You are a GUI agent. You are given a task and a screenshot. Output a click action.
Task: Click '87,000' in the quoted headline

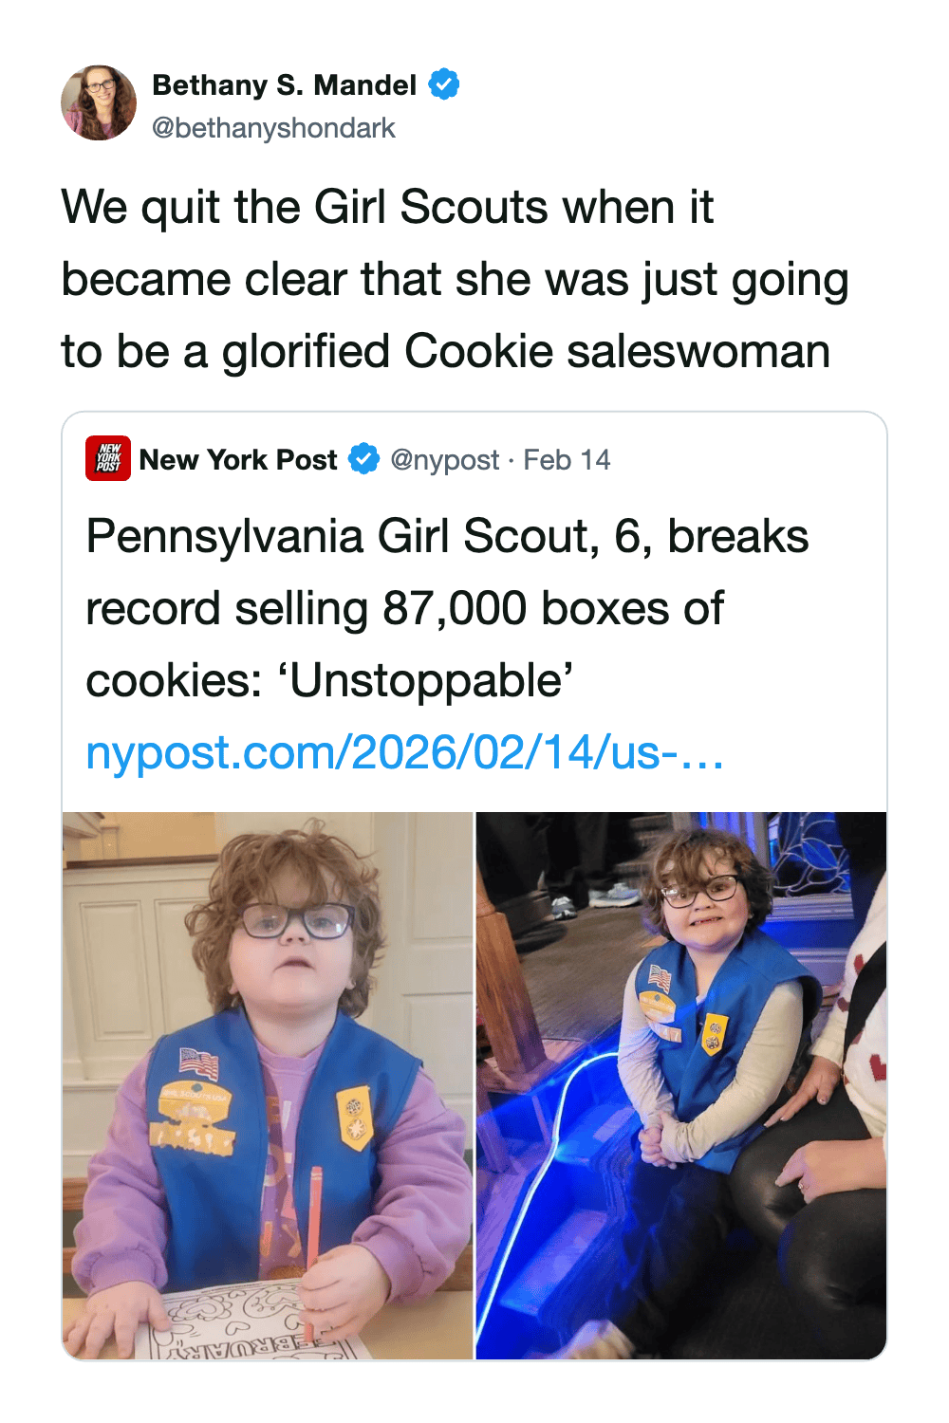454,609
